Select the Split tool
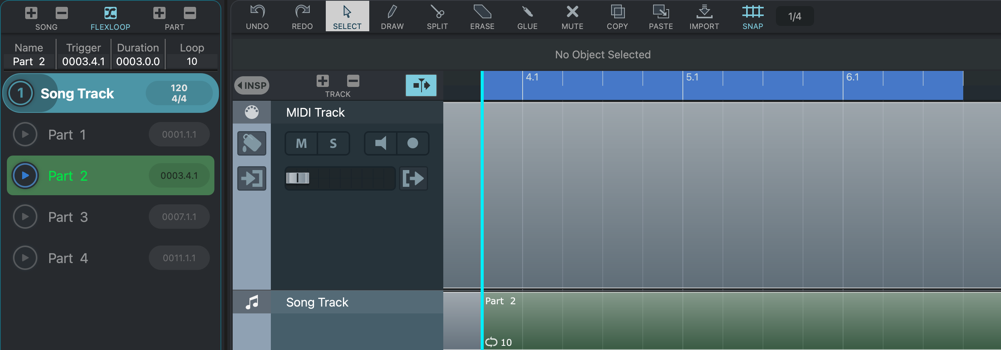The image size is (1001, 350). pos(437,17)
